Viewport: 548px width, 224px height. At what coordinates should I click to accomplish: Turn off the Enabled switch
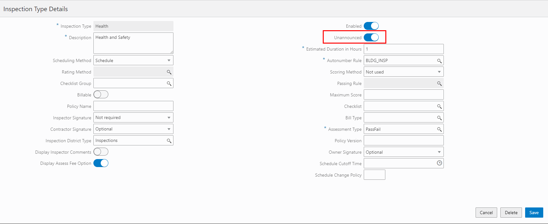click(371, 26)
